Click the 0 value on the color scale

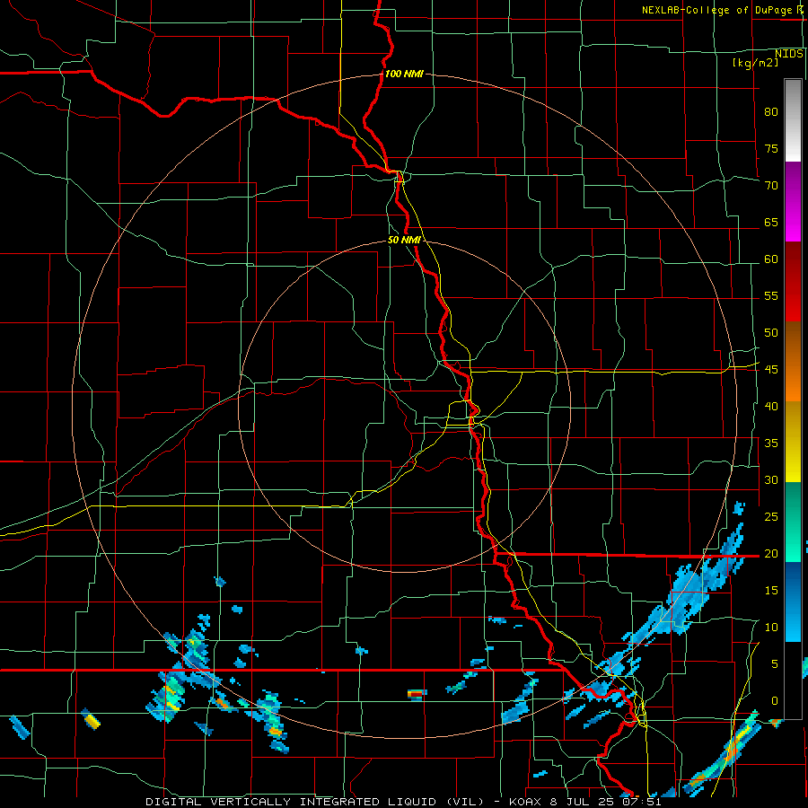tap(775, 701)
